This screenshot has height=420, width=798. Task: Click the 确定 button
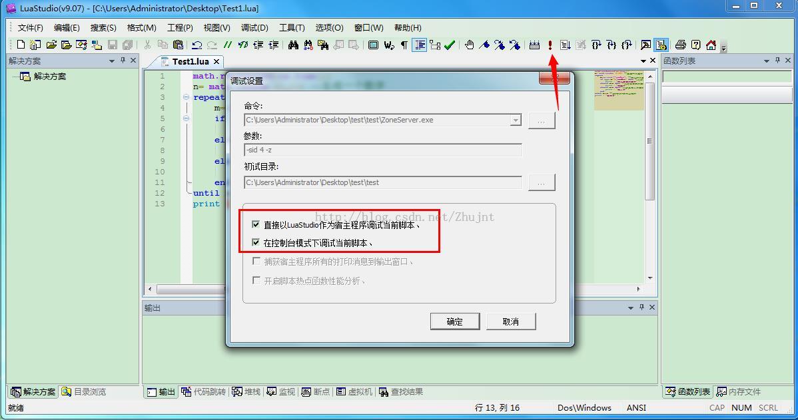coord(454,321)
